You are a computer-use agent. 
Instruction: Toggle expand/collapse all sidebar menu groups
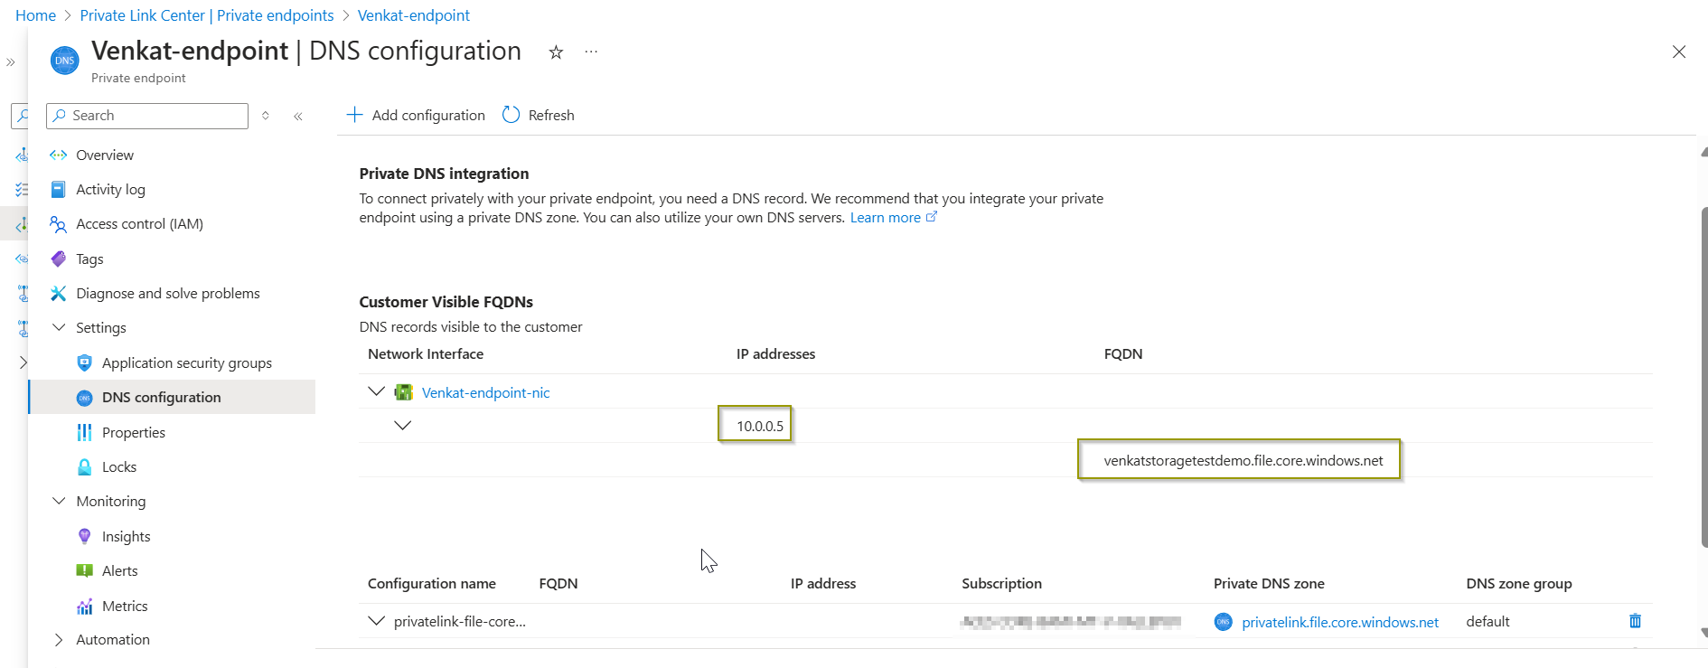[x=266, y=116]
